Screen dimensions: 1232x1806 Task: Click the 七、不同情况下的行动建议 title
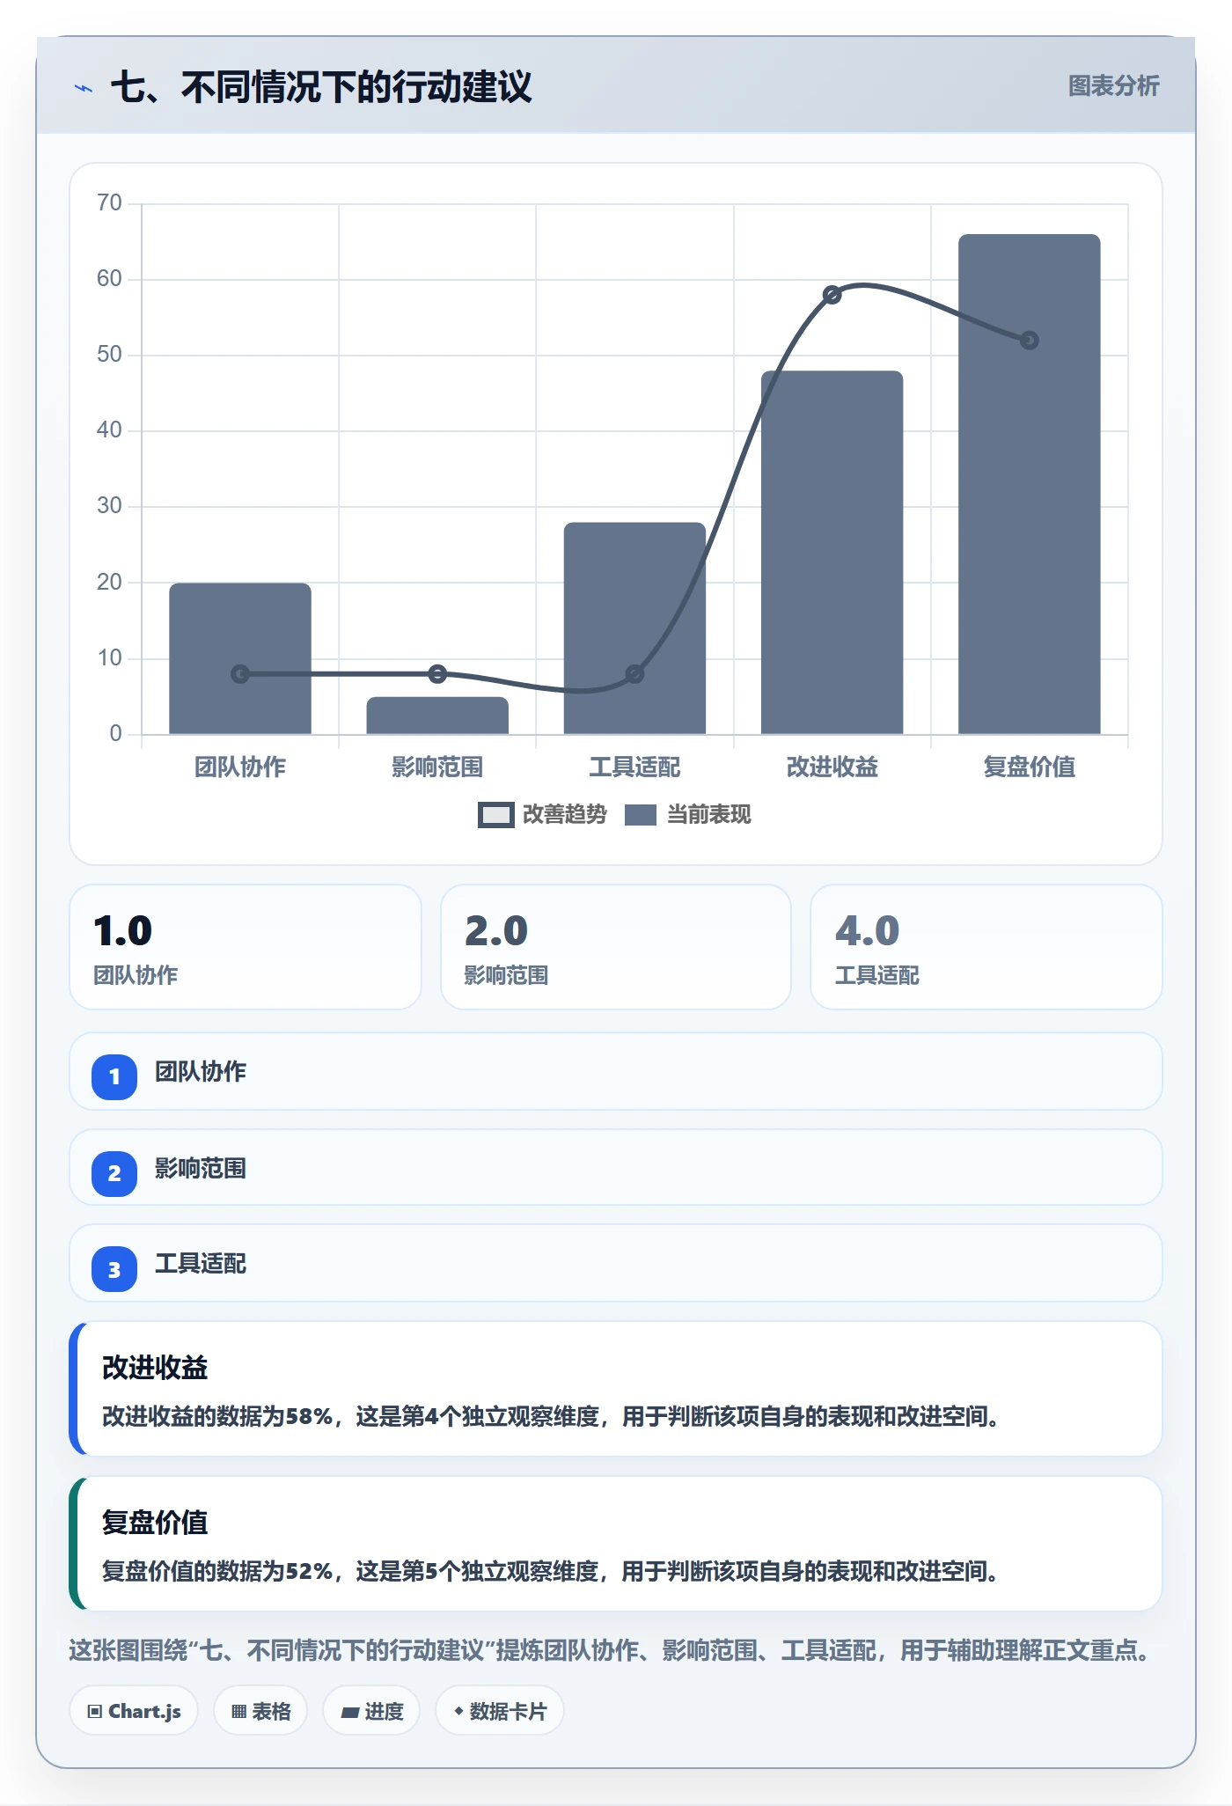[x=321, y=87]
